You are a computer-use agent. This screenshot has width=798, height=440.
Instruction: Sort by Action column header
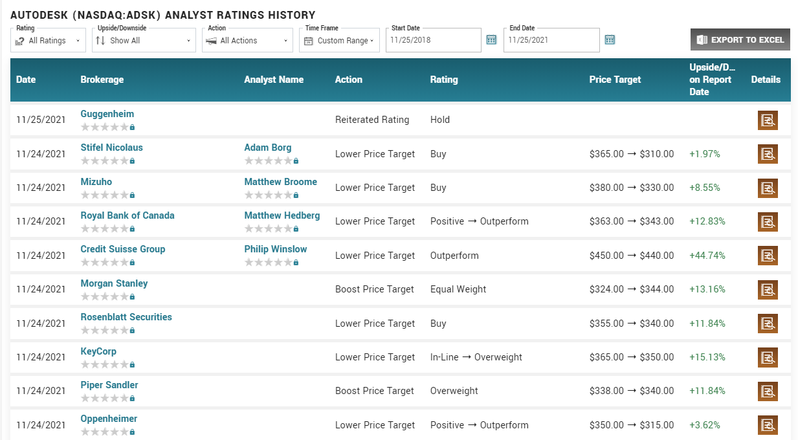pyautogui.click(x=349, y=80)
